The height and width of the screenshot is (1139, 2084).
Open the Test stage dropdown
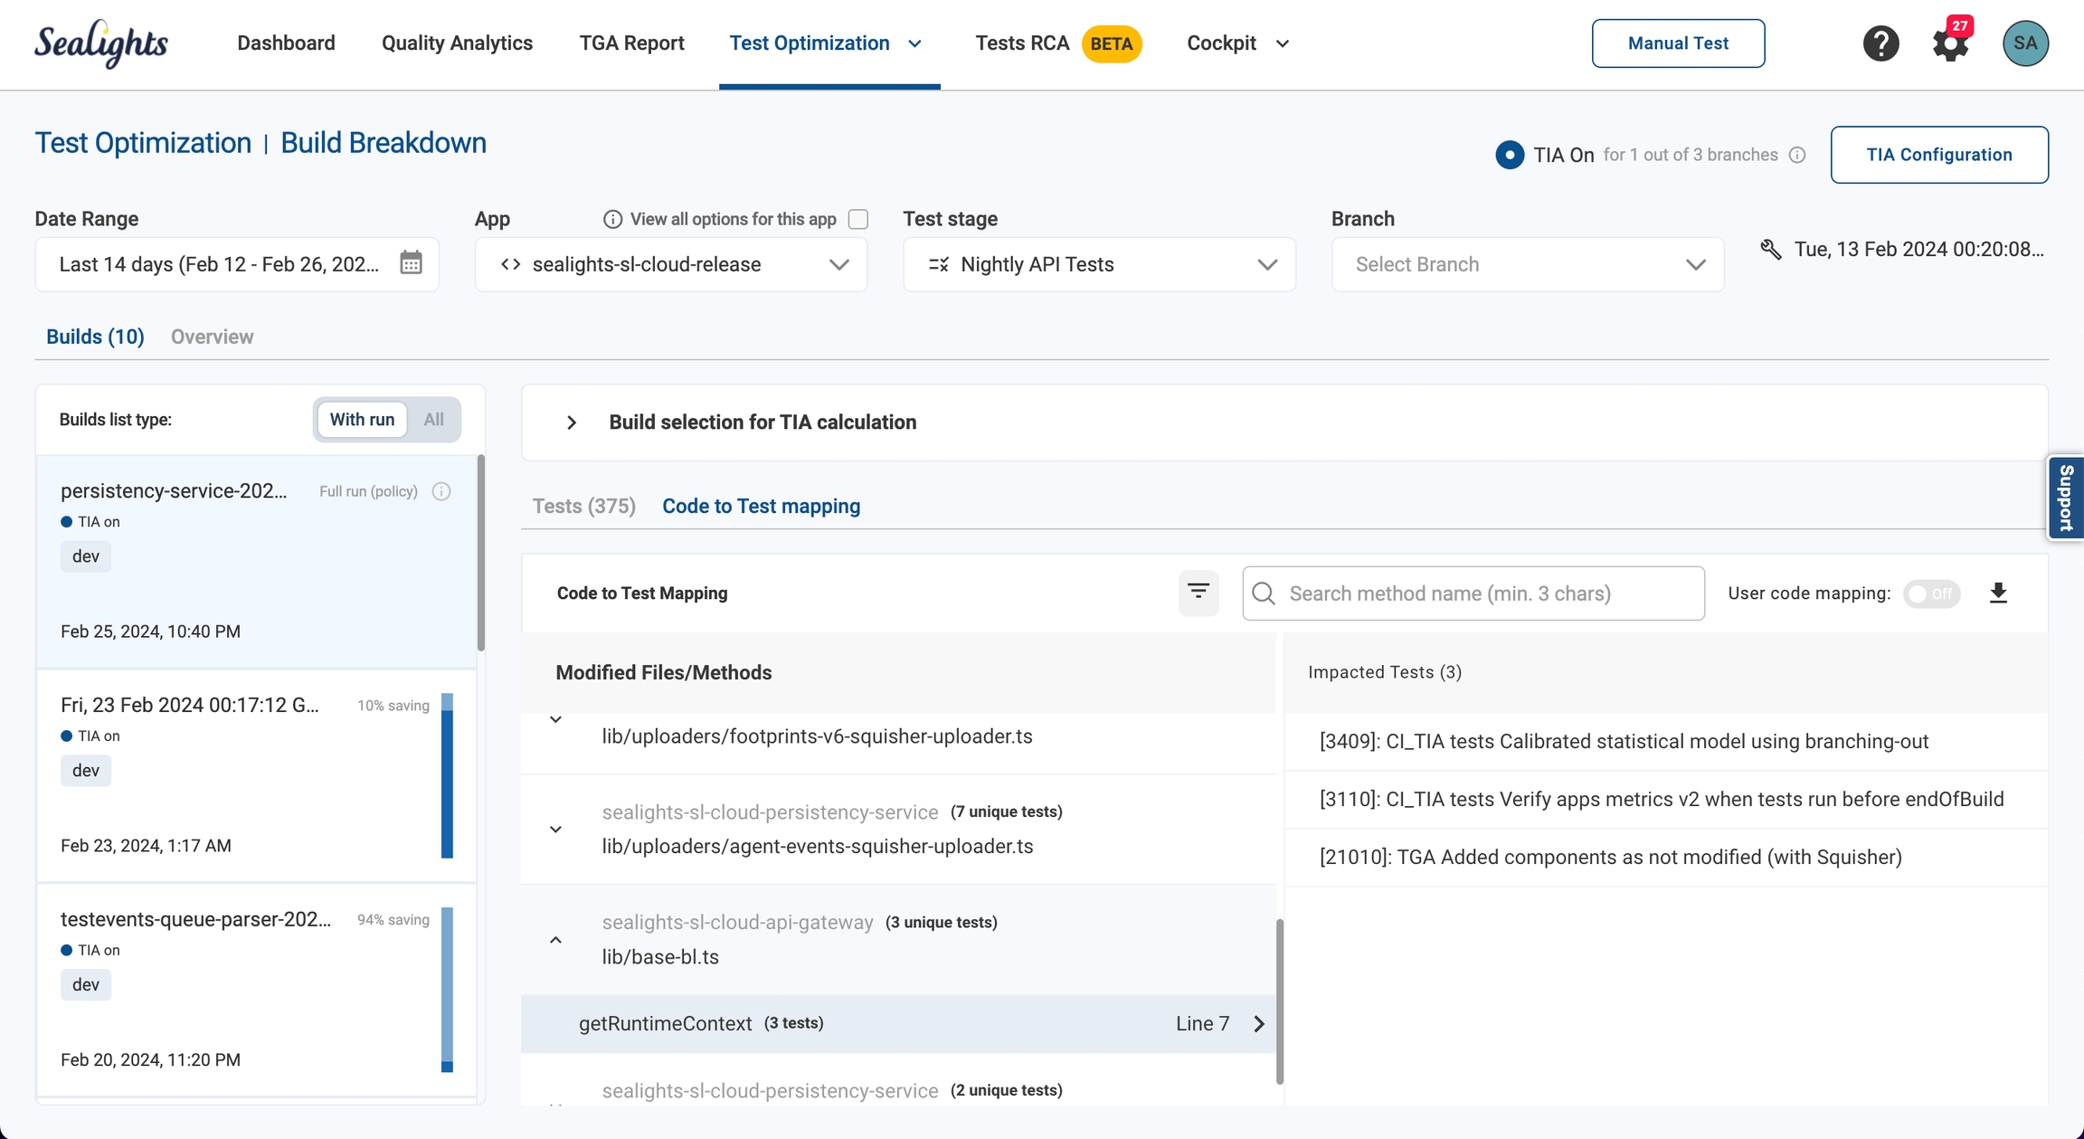(x=1099, y=264)
